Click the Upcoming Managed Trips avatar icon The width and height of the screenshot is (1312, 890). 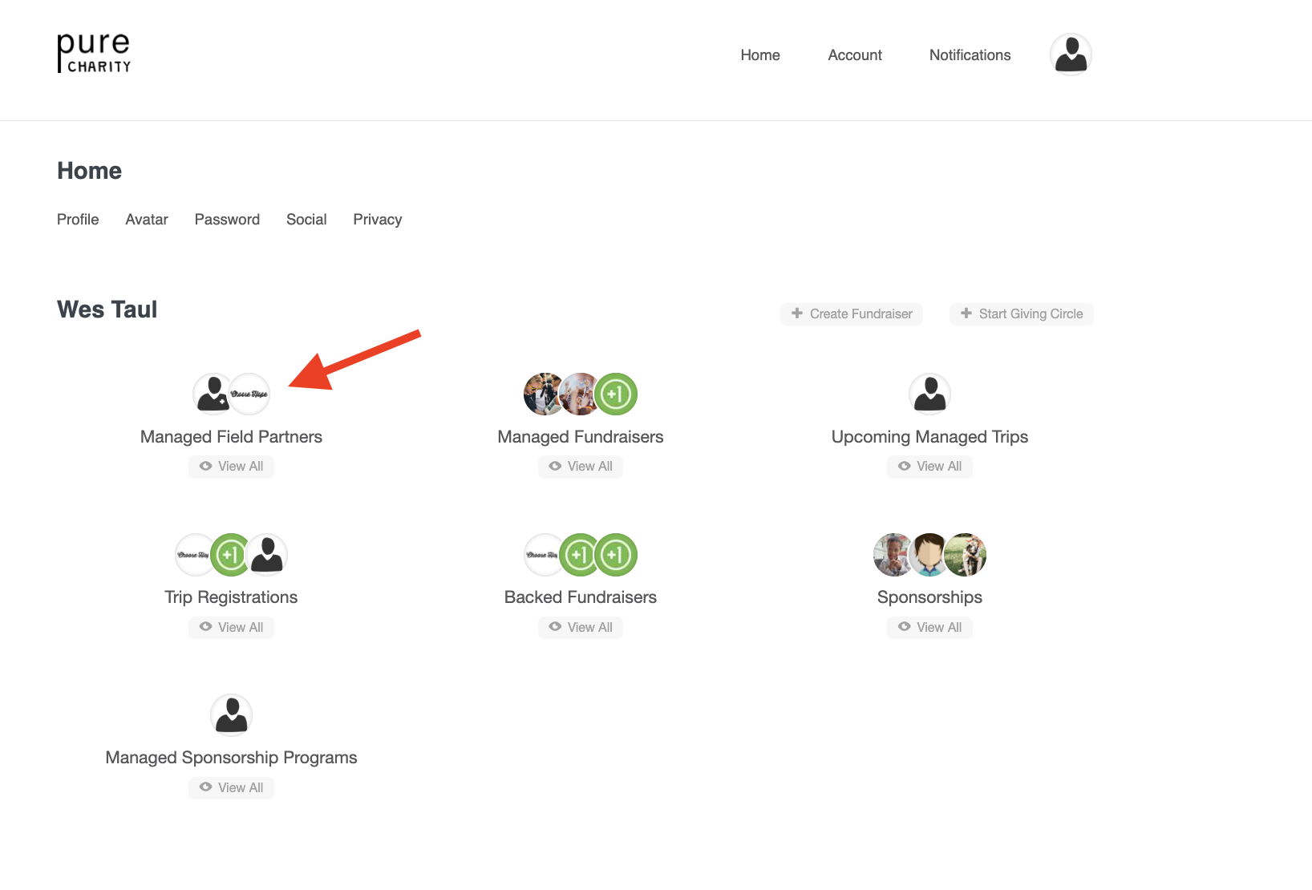[929, 394]
